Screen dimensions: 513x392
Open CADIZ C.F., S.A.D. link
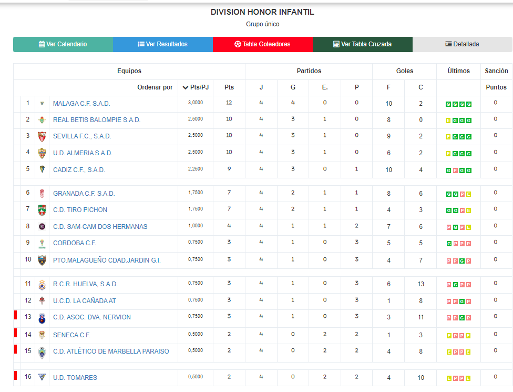(x=79, y=170)
